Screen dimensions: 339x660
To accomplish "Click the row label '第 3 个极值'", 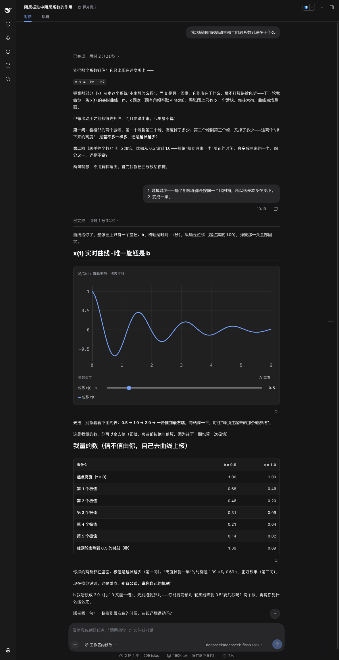I will coord(87,513).
